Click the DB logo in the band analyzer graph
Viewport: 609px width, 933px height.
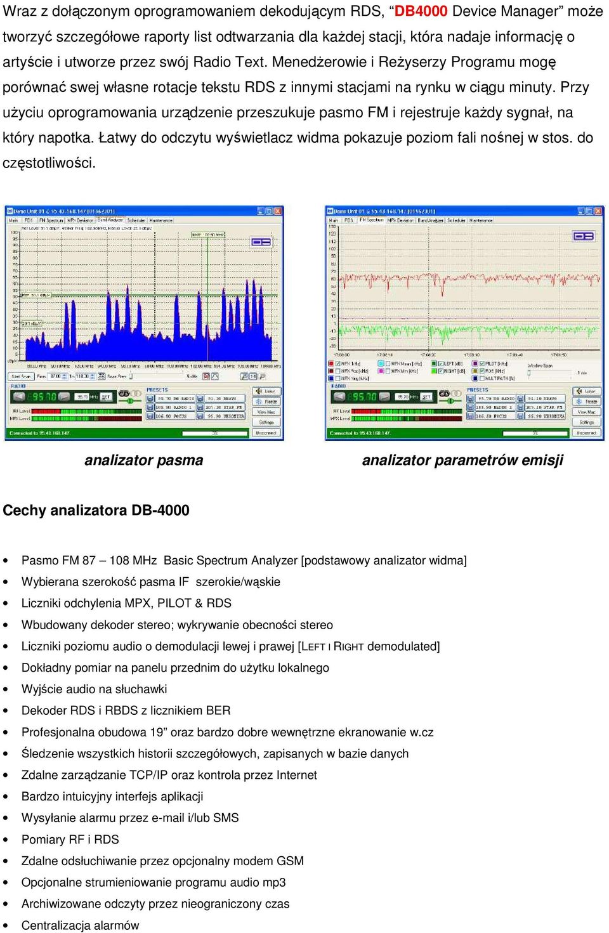262,242
